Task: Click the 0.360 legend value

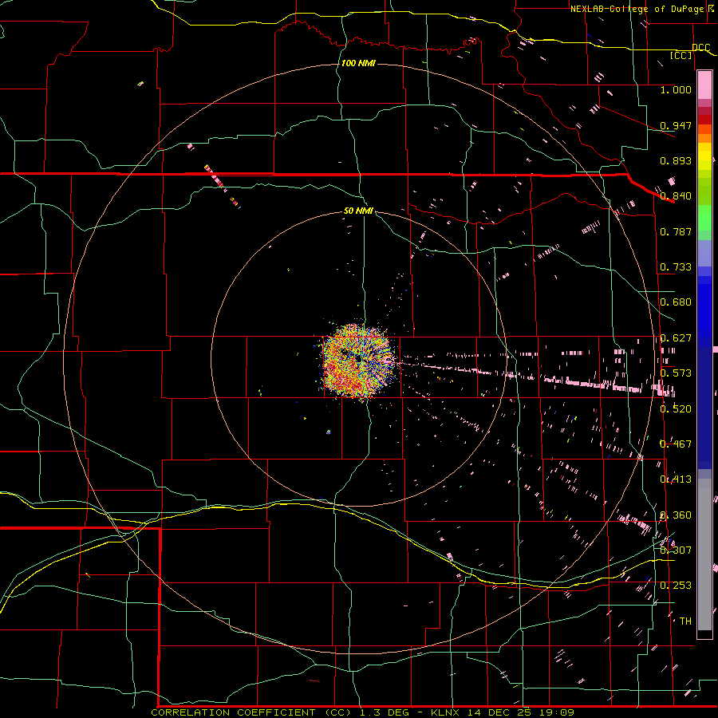Action: point(676,515)
